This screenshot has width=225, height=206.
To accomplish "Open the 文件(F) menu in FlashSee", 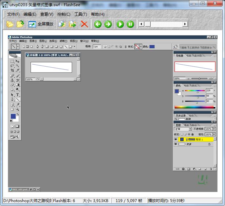I will pyautogui.click(x=13, y=14).
